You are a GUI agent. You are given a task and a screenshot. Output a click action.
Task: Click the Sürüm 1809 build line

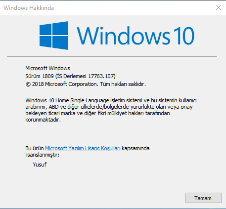tap(70, 76)
